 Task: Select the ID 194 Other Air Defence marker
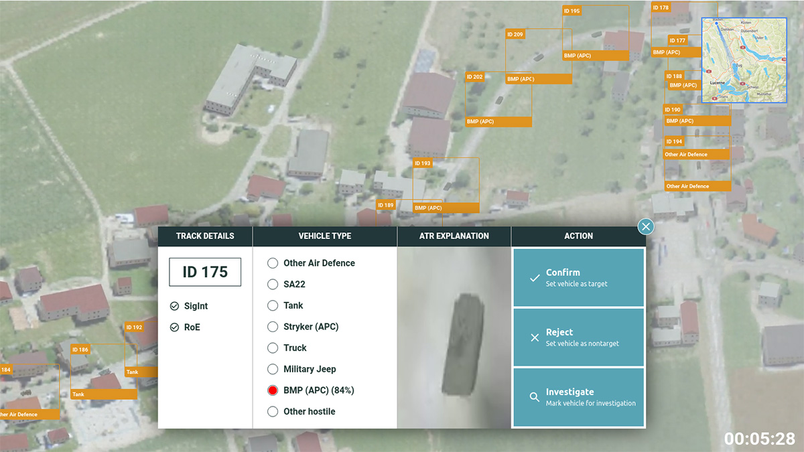[673, 141]
